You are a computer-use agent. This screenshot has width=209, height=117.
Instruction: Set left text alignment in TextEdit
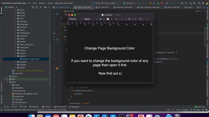pyautogui.click(x=126, y=19)
